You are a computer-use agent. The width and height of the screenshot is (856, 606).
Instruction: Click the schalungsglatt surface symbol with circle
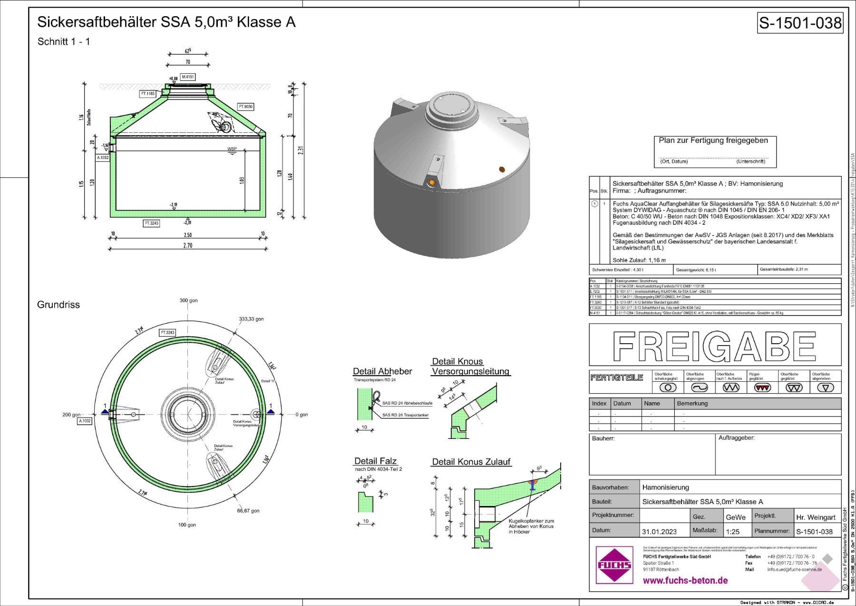click(668, 387)
